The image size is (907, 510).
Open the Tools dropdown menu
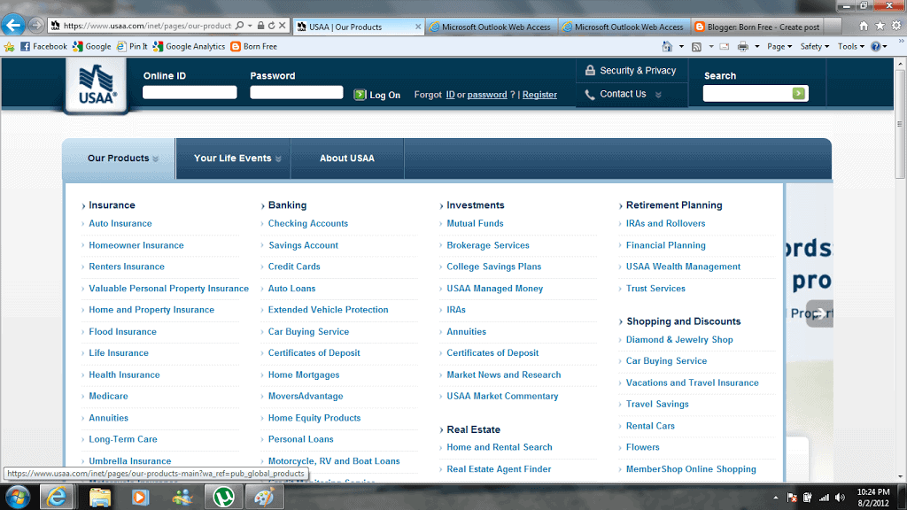pos(849,45)
